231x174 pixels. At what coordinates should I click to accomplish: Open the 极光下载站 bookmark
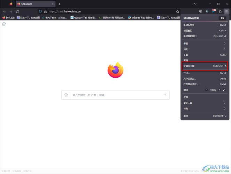[x=54, y=18]
